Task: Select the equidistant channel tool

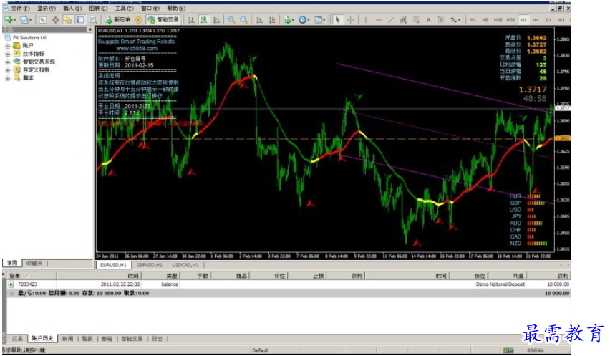Action: tap(403, 19)
